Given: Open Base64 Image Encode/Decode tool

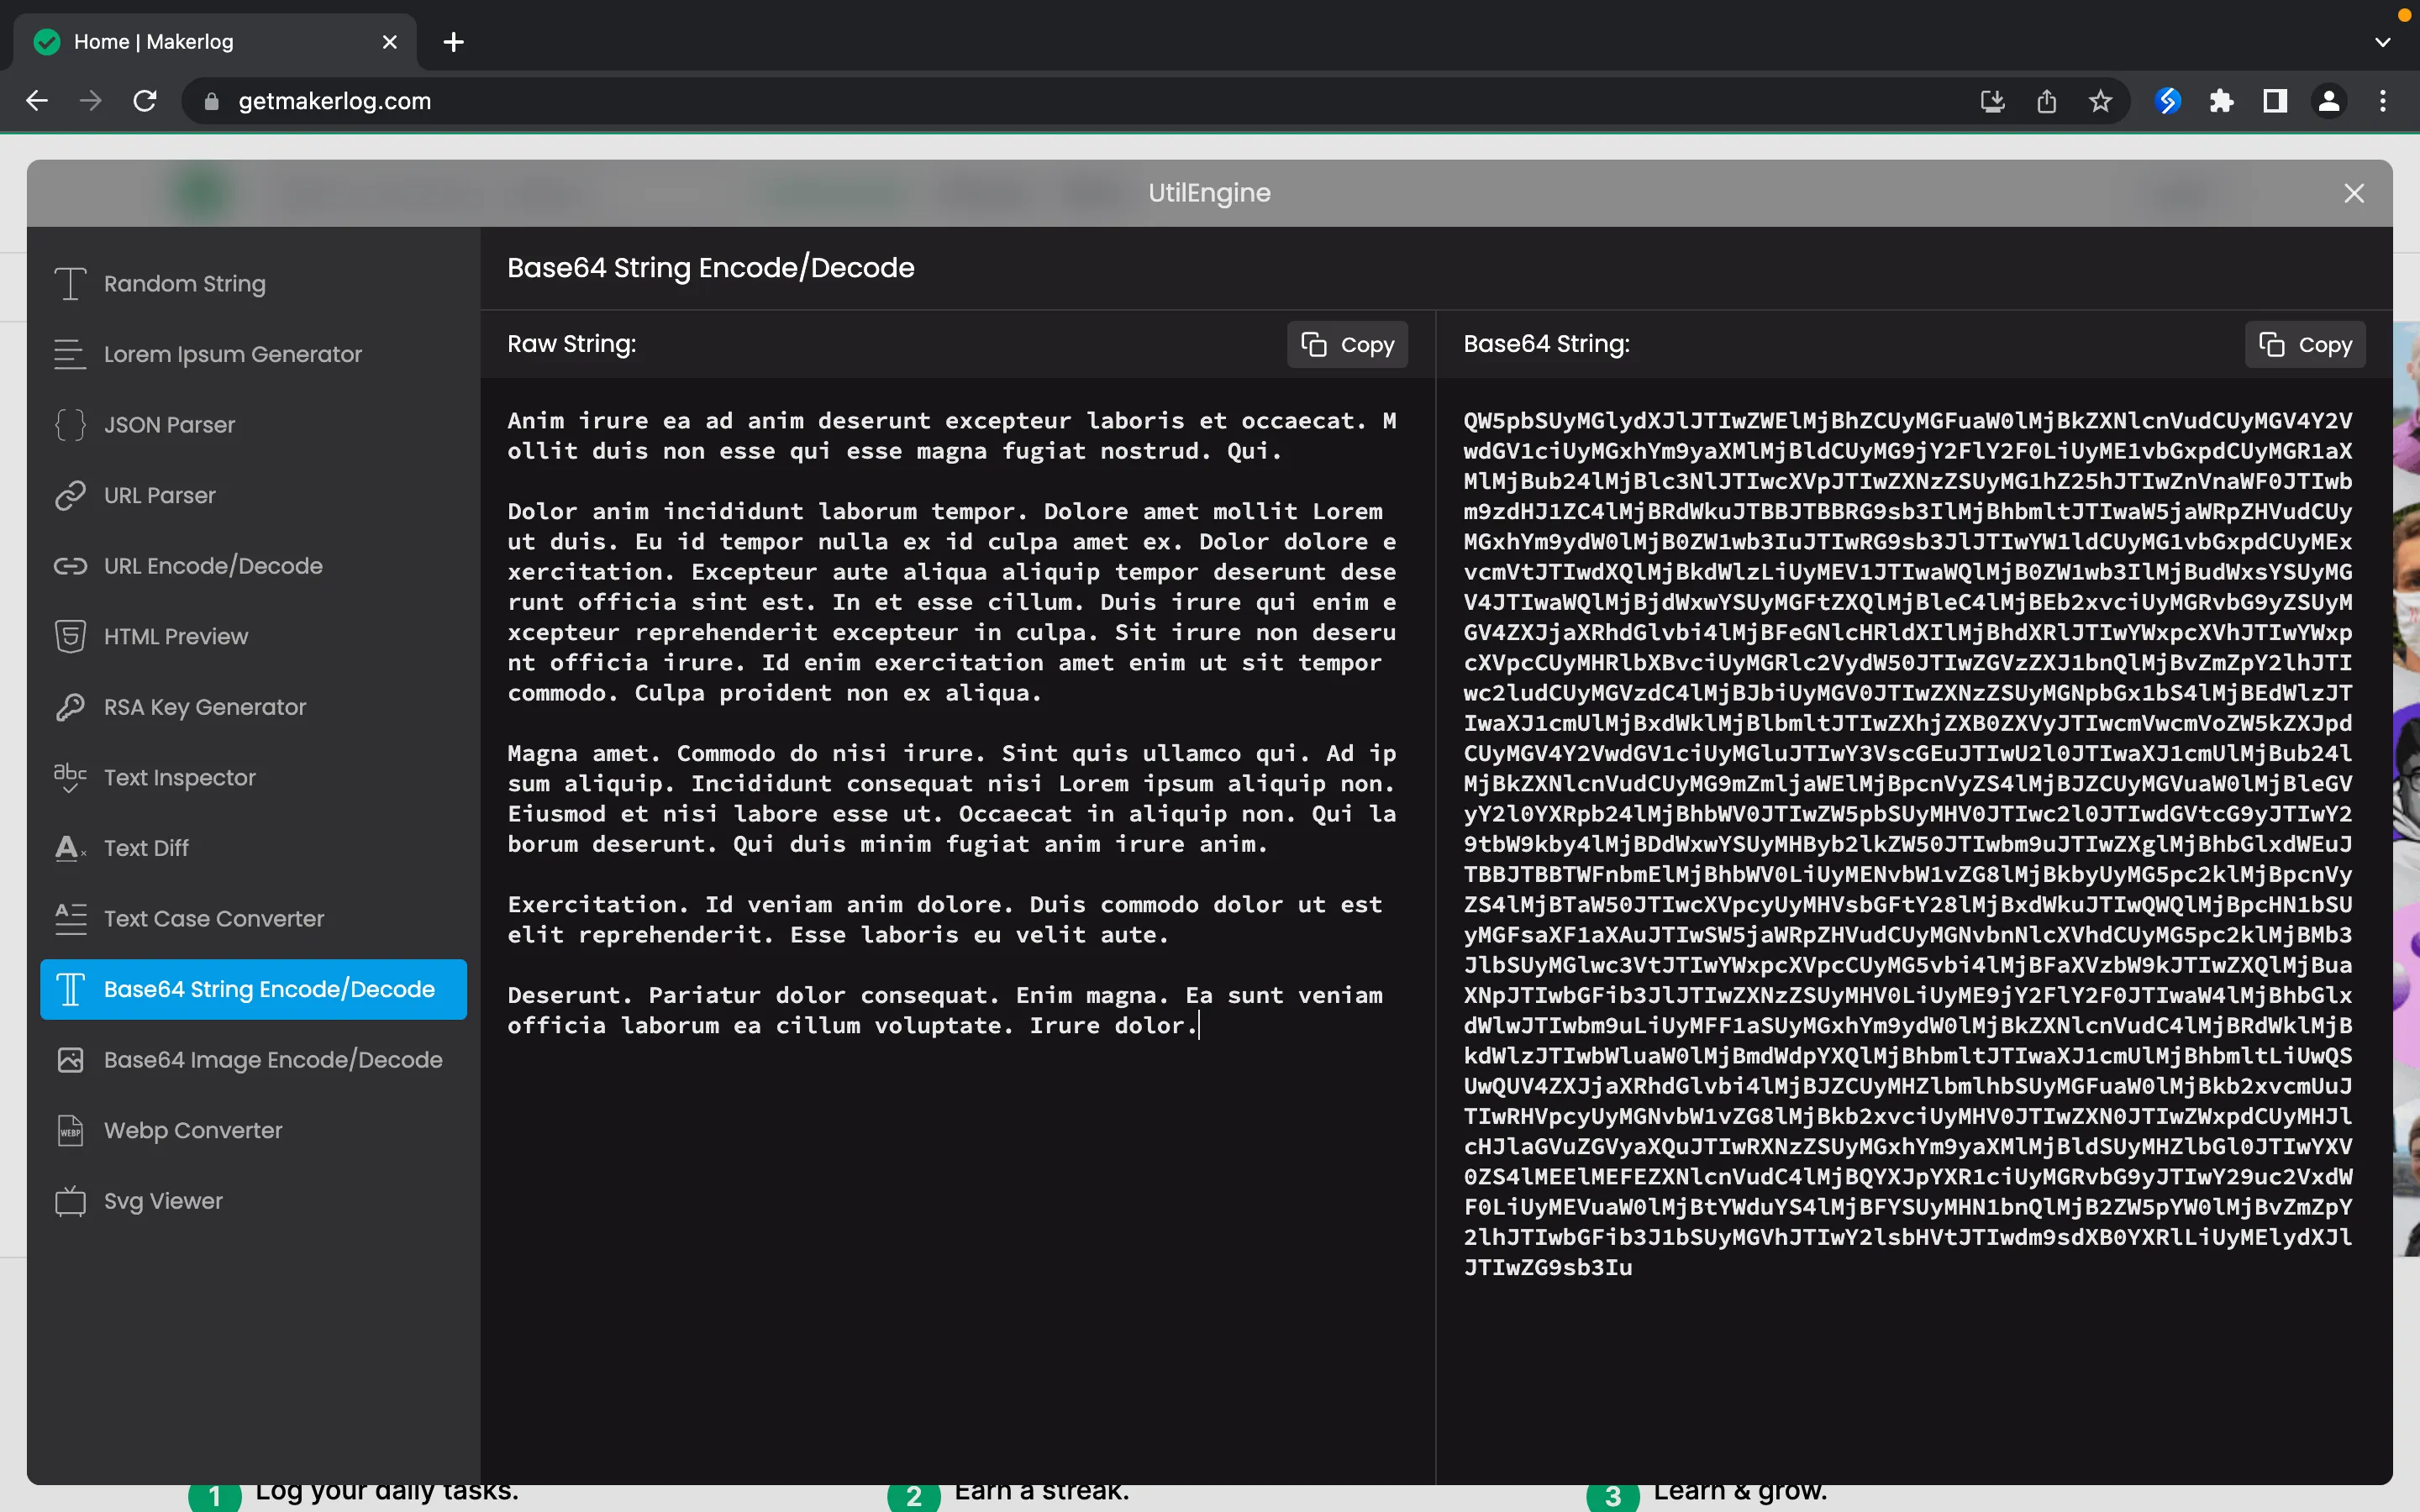Looking at the screenshot, I should 272,1059.
